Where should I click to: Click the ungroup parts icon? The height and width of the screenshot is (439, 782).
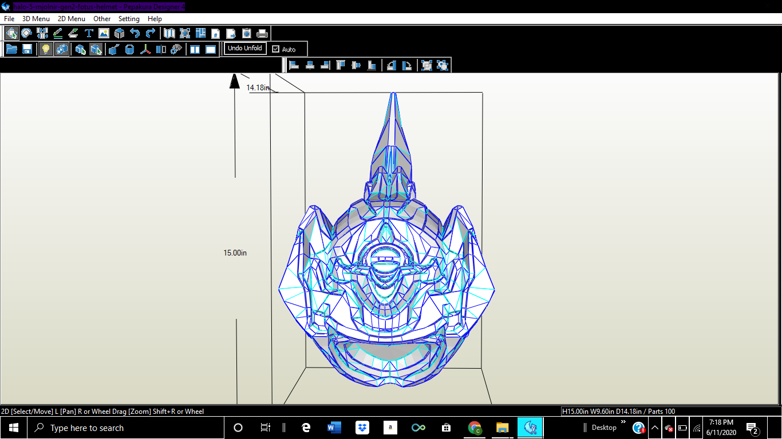442,65
